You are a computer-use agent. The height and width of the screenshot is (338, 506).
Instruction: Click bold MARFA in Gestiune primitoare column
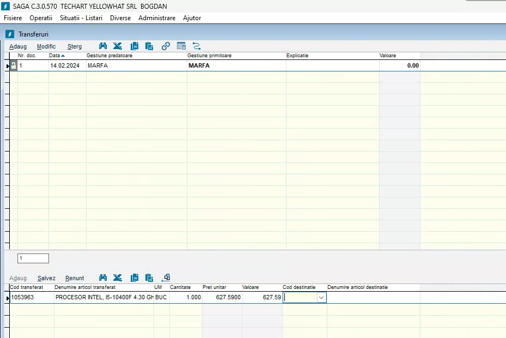click(x=236, y=65)
